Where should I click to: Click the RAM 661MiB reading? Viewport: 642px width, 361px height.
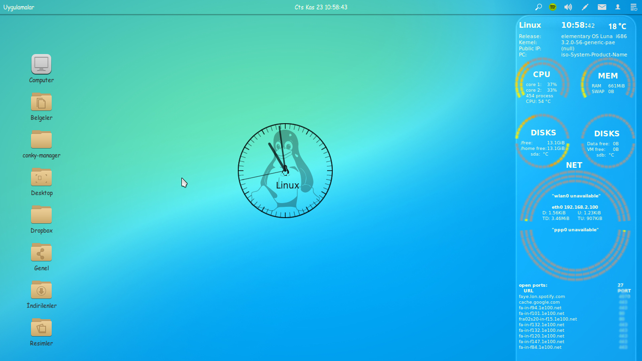[x=608, y=86]
